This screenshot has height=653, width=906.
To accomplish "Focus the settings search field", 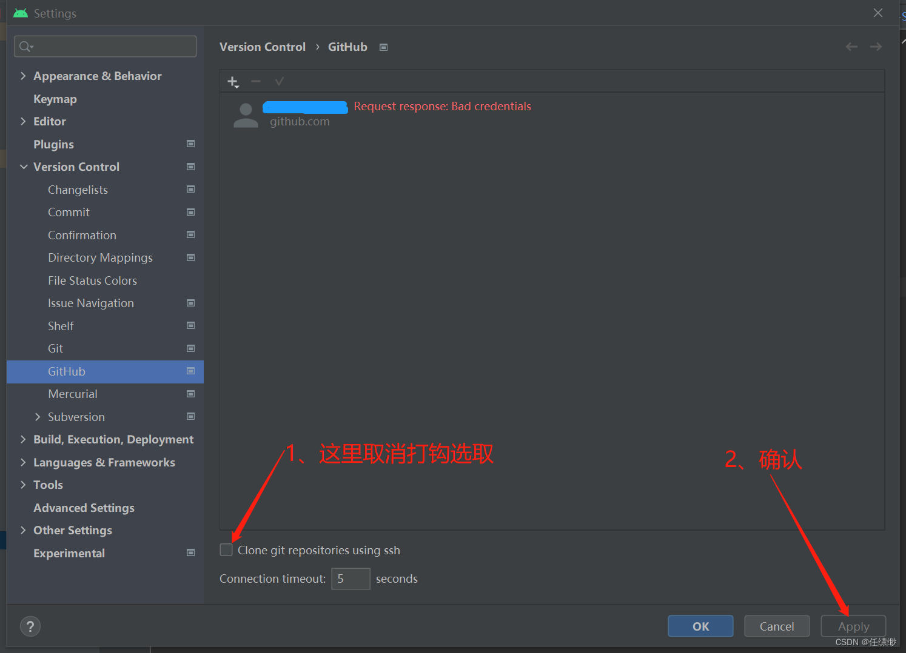I will 106,47.
